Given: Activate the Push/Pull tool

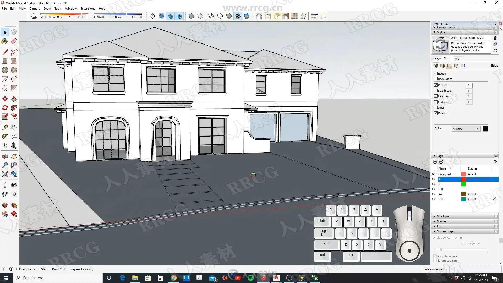Looking at the screenshot, I should click(14, 99).
